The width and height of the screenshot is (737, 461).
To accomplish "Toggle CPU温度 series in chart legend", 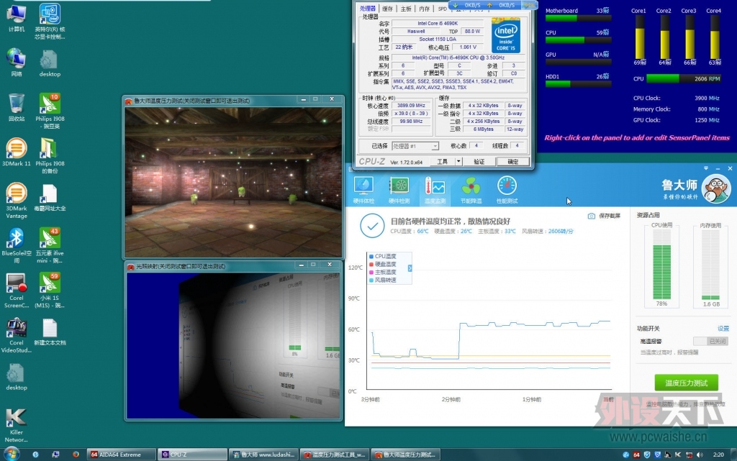I will [383, 256].
